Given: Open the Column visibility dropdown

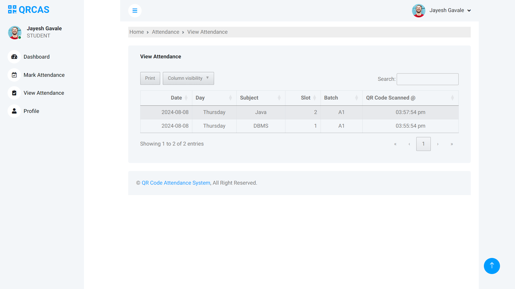Looking at the screenshot, I should [x=188, y=78].
